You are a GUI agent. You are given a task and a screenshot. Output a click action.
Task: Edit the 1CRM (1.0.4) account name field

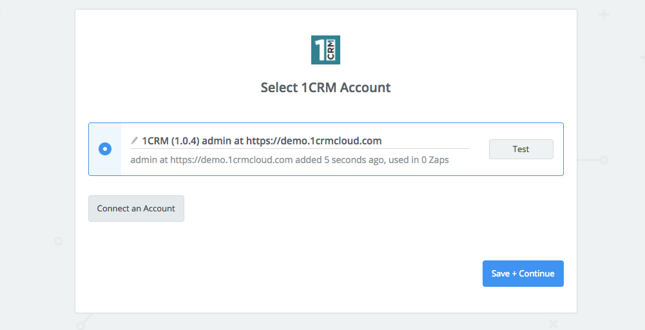point(300,141)
